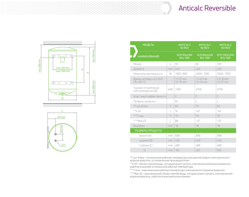Click the "Anticalc Reversible" page title
Image resolution: width=249 pixels, height=197 pixels.
pyautogui.click(x=207, y=8)
